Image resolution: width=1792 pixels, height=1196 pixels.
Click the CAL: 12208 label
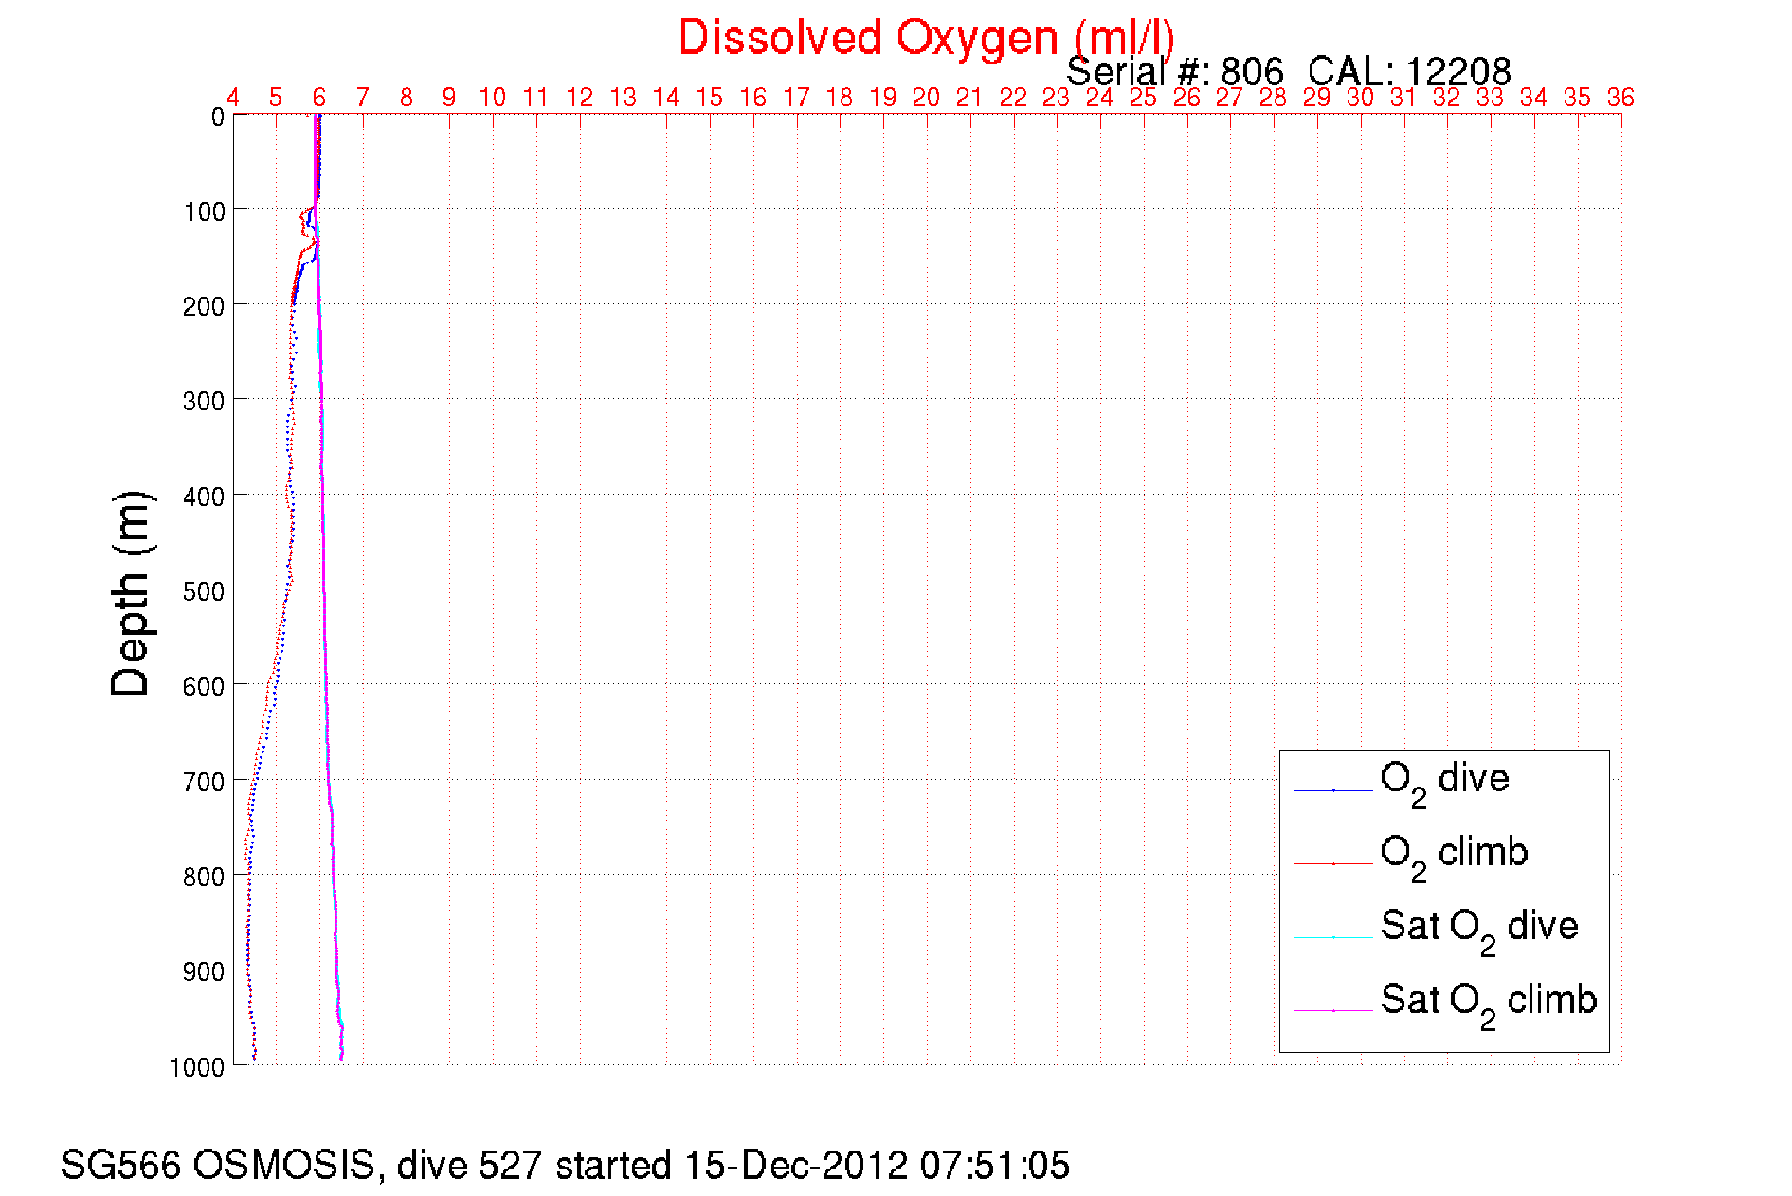click(1410, 72)
